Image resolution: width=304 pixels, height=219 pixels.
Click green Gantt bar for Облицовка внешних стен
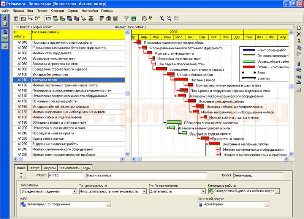point(174,122)
